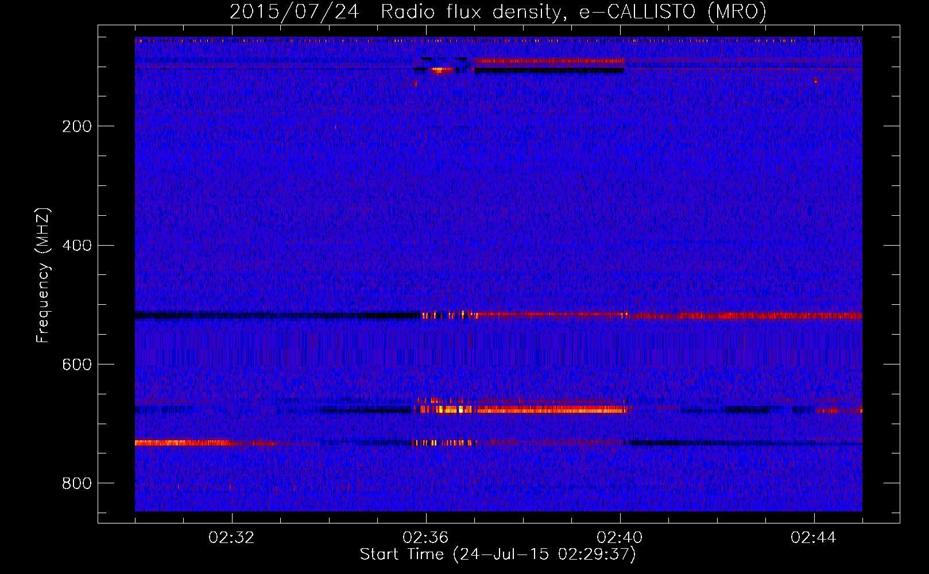The image size is (929, 574).
Task: Click the "Start Time (24-Jul-15 02:29:37)" axis label
Action: tap(498, 554)
